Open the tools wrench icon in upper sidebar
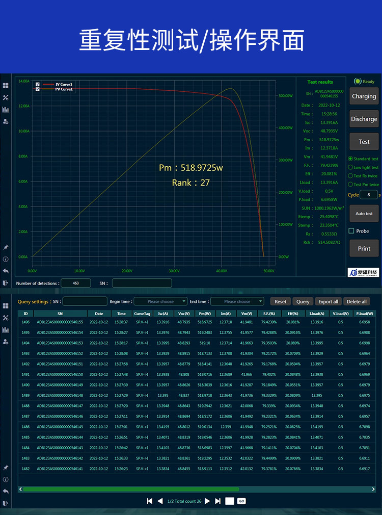The height and width of the screenshot is (515, 382). click(6, 97)
